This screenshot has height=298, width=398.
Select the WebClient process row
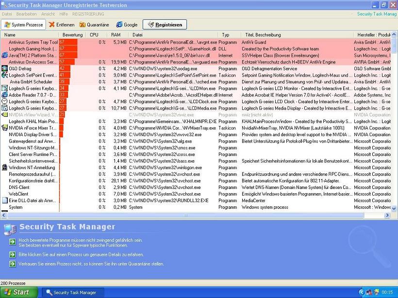pos(196,194)
